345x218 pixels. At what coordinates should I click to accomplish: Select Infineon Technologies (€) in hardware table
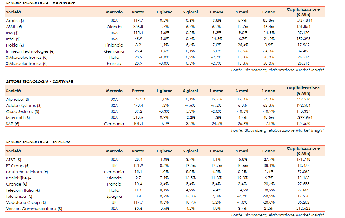click(30, 51)
